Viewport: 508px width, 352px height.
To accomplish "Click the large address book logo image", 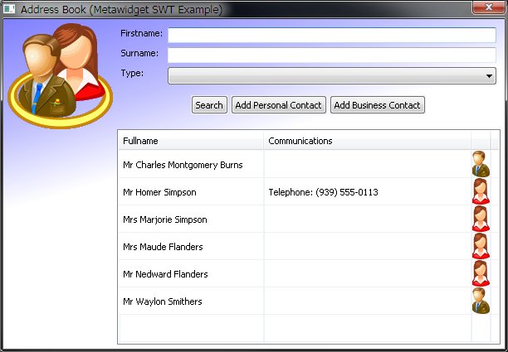I will coord(60,75).
